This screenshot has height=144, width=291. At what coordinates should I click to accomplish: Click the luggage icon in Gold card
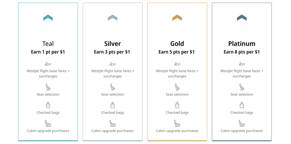pyautogui.click(x=177, y=105)
